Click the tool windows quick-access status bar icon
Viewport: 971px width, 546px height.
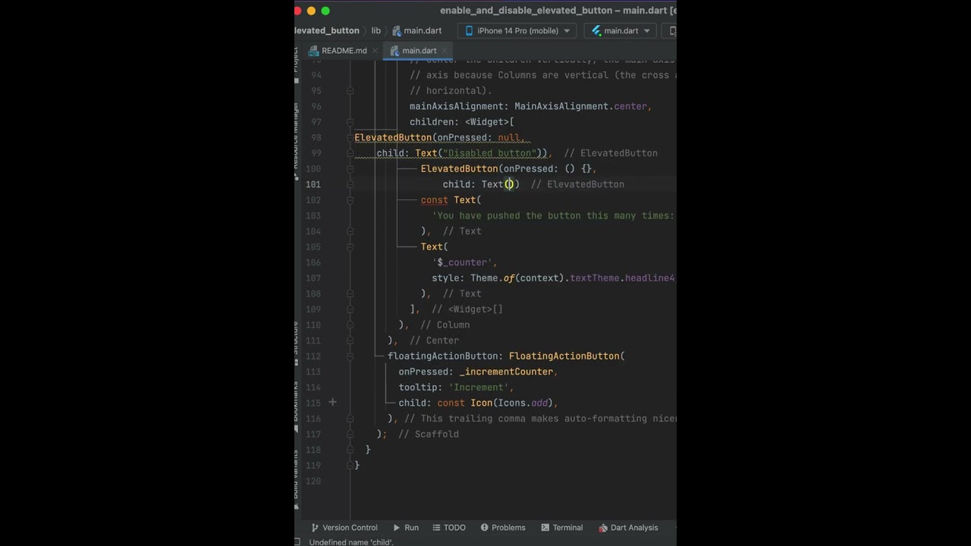(297, 542)
